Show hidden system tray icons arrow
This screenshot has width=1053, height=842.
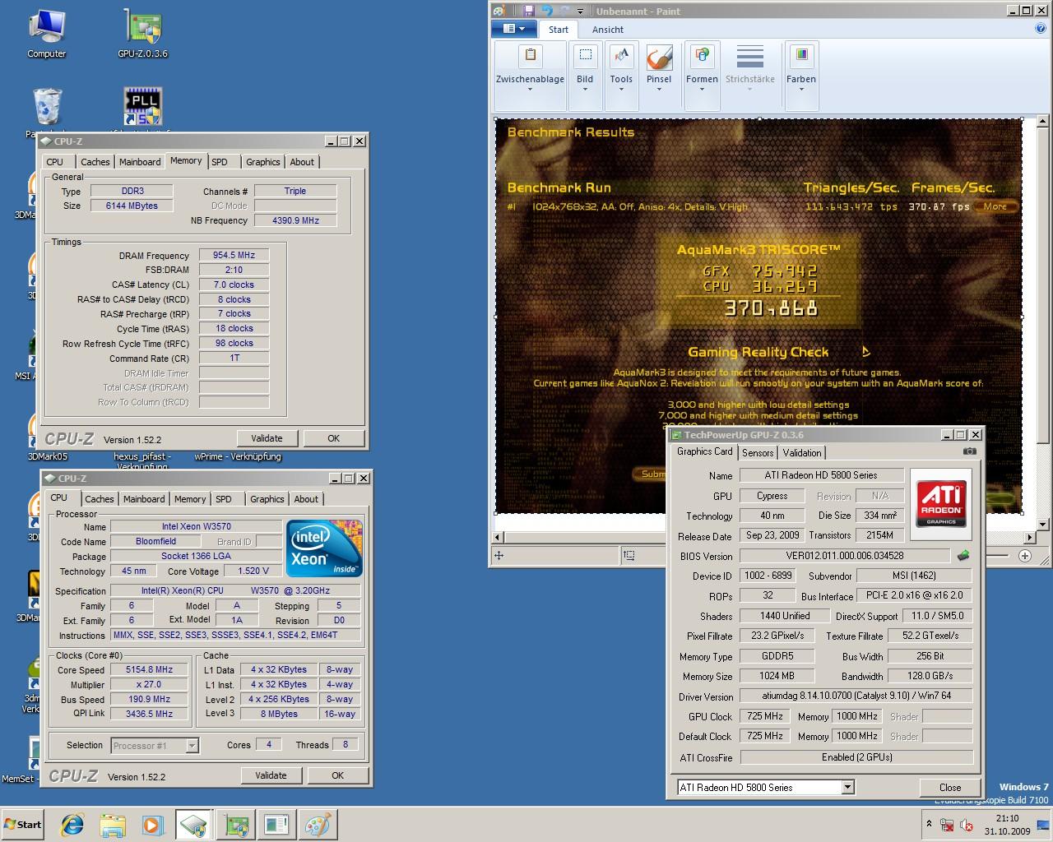pos(929,825)
